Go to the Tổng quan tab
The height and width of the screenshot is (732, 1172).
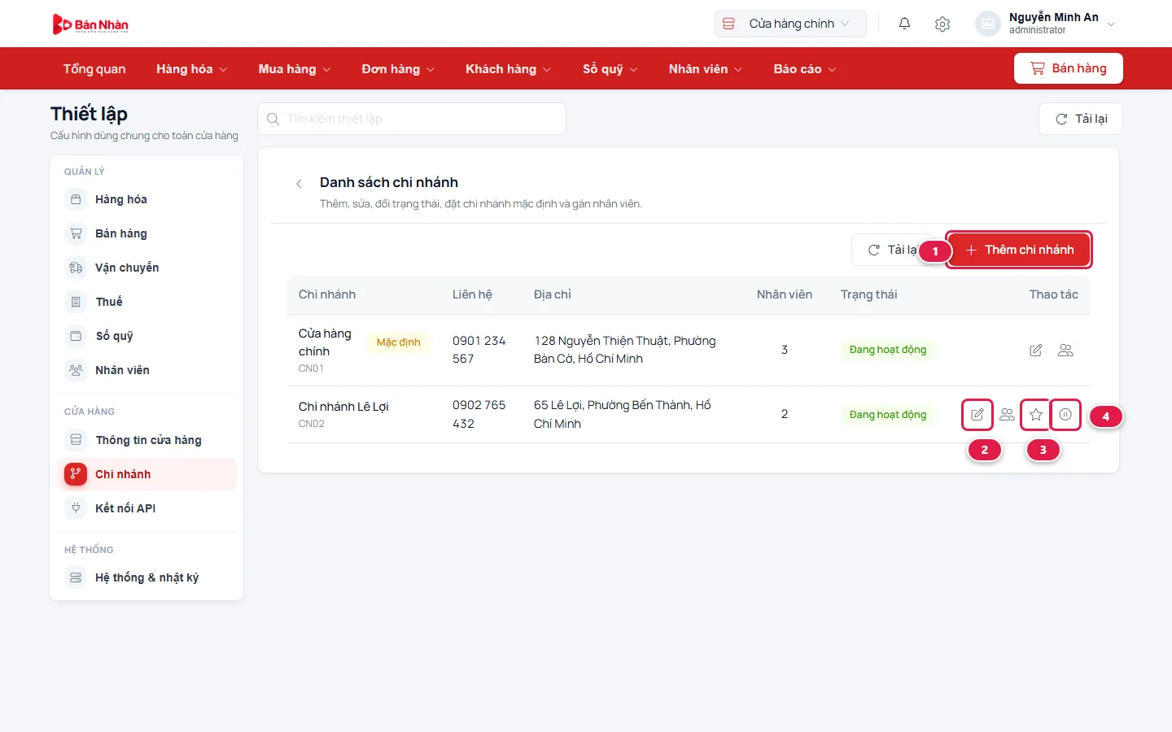click(94, 69)
